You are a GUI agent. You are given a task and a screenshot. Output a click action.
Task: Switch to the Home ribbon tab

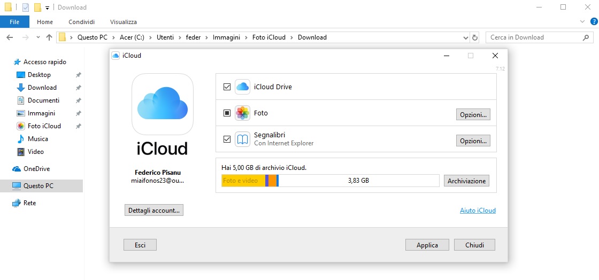[x=45, y=22]
